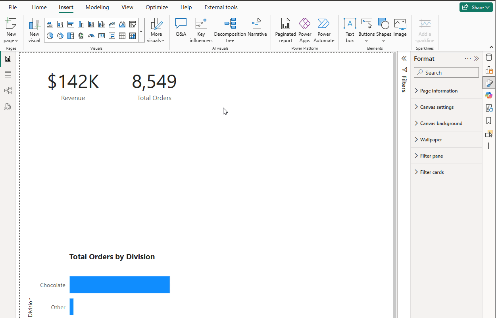The image size is (496, 318).
Task: Add a new visual
Action: [x=35, y=30]
